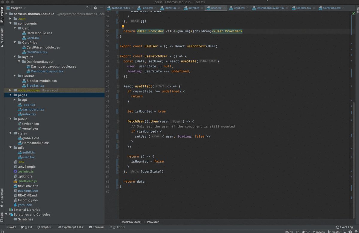
Task: Click the intention lightbulb on line 34
Action: [x=123, y=27]
